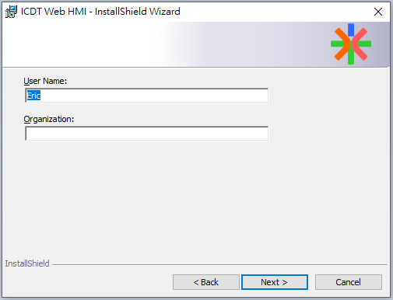The height and width of the screenshot is (300, 393).
Task: Cancel the installation
Action: pyautogui.click(x=349, y=282)
